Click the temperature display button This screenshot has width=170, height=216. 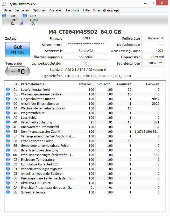[x=18, y=71]
